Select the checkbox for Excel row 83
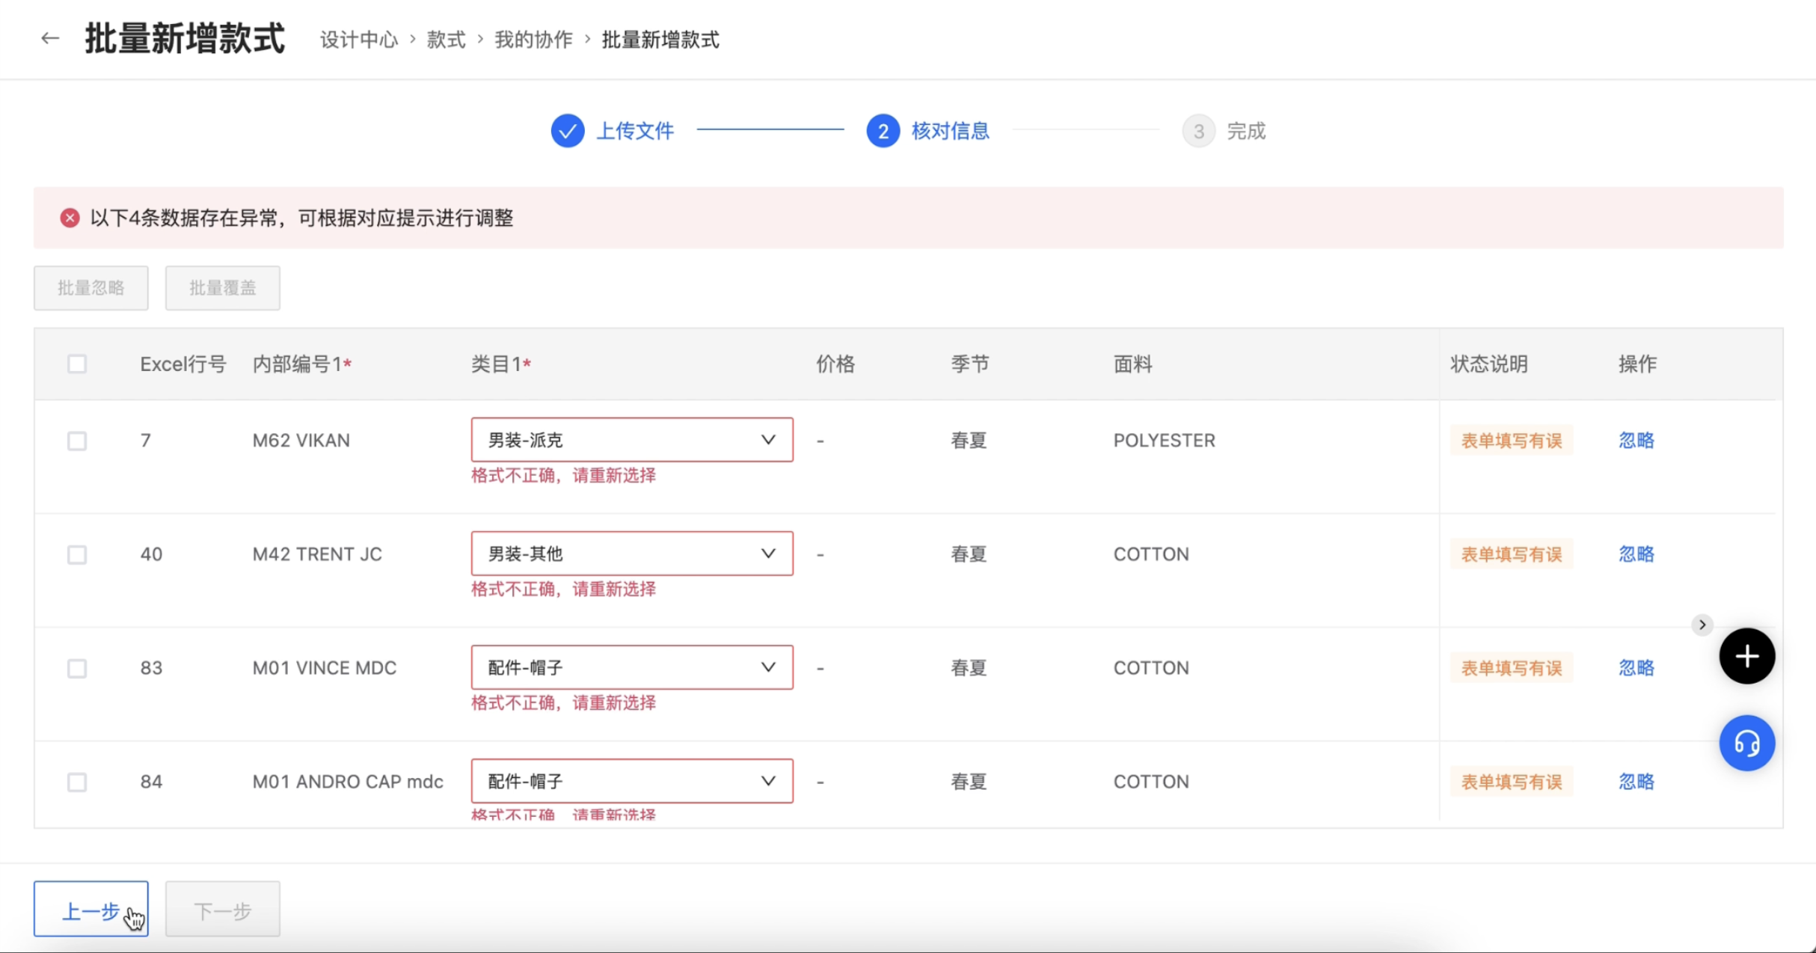The height and width of the screenshot is (953, 1816). [x=77, y=668]
